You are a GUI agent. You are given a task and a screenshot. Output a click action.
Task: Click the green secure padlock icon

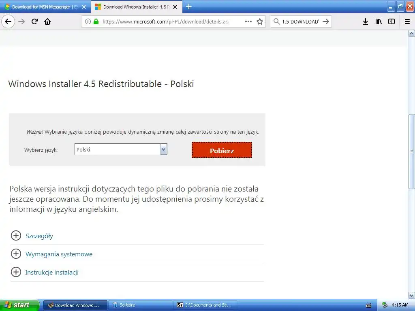pos(96,21)
